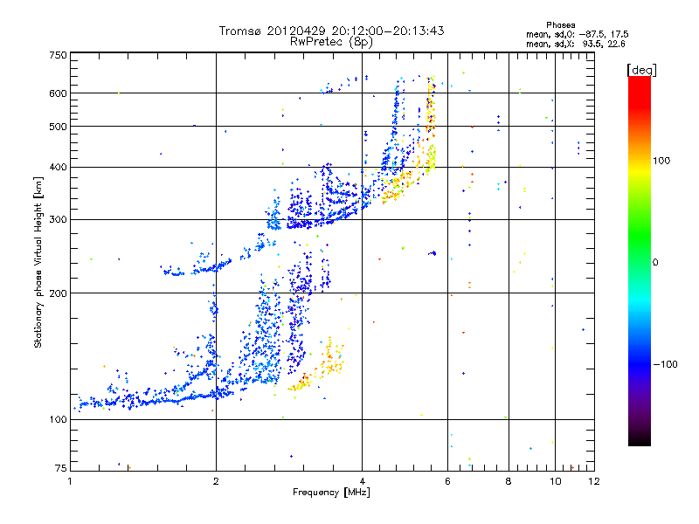Click the x-axis tick label '10'

pos(555,481)
